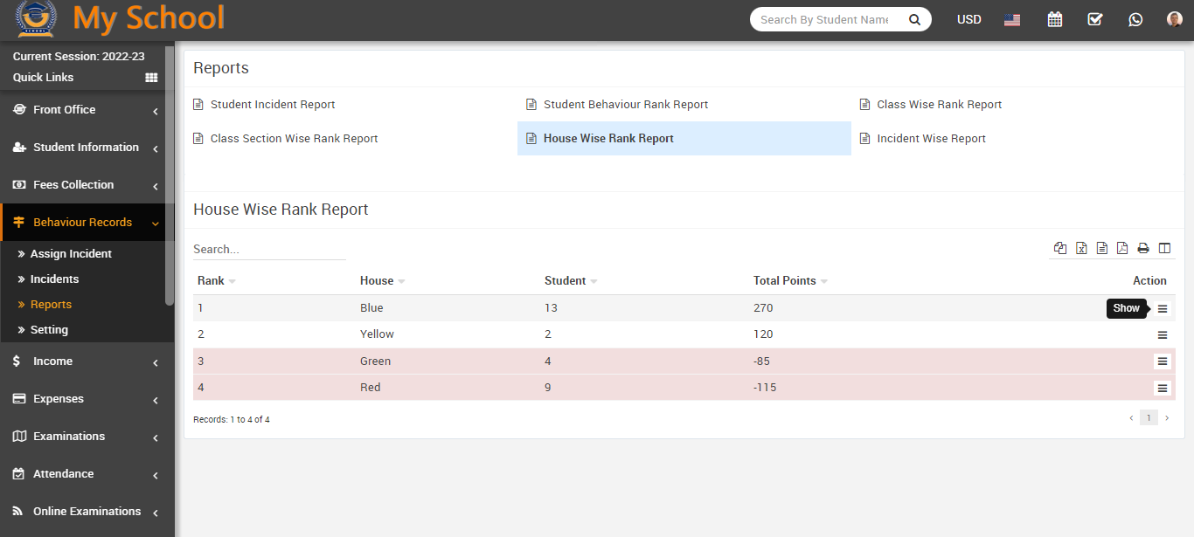
Task: Show details for the Blue house
Action: coord(1162,308)
